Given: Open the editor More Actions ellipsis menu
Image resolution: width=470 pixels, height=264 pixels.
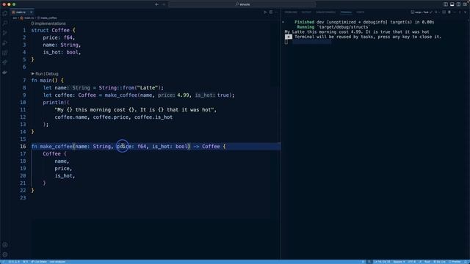Looking at the screenshot, I should tap(276, 12).
